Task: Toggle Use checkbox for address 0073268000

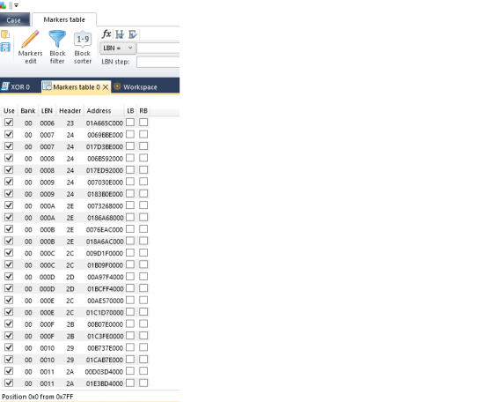Action: [9, 205]
